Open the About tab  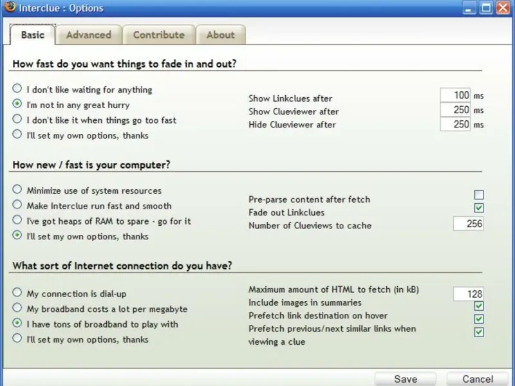pos(221,35)
